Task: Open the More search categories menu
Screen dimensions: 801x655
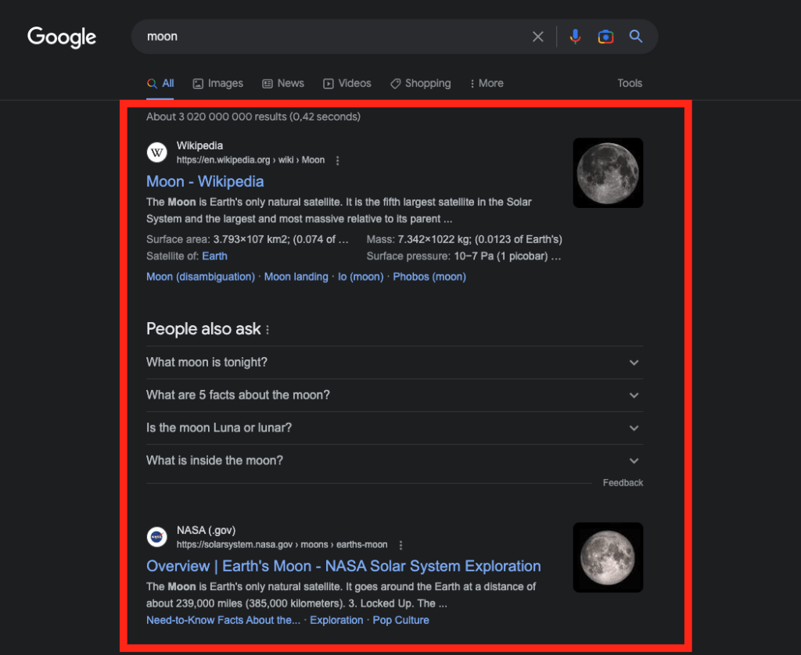Action: point(487,83)
